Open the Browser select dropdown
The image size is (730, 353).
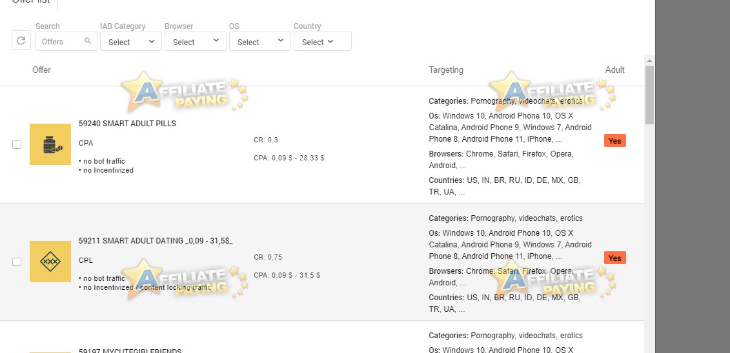pyautogui.click(x=196, y=41)
